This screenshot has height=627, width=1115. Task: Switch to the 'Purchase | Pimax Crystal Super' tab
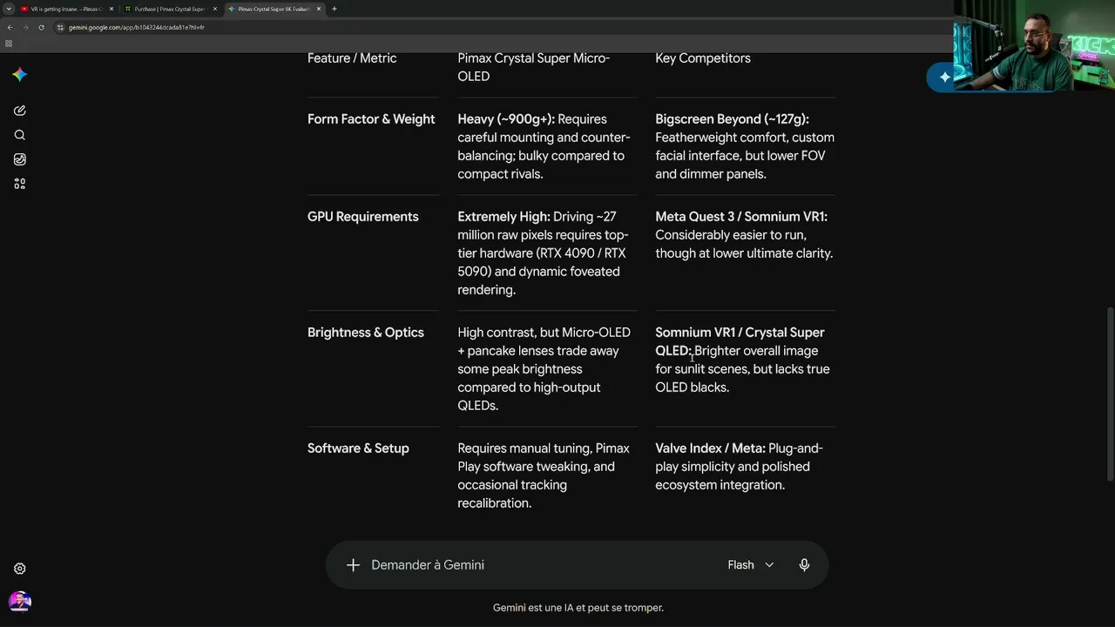click(x=170, y=9)
